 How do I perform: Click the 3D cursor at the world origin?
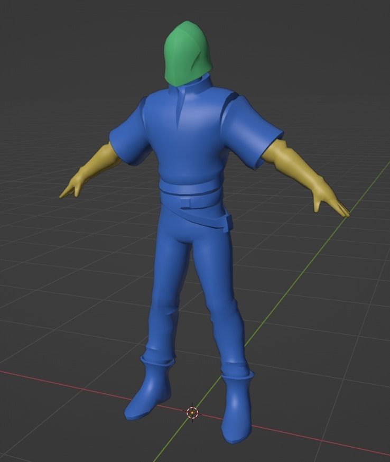pyautogui.click(x=192, y=412)
